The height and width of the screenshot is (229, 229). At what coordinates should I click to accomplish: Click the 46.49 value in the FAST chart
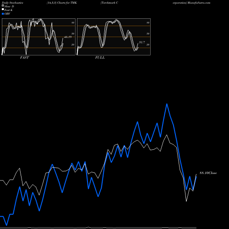(x=68, y=37)
